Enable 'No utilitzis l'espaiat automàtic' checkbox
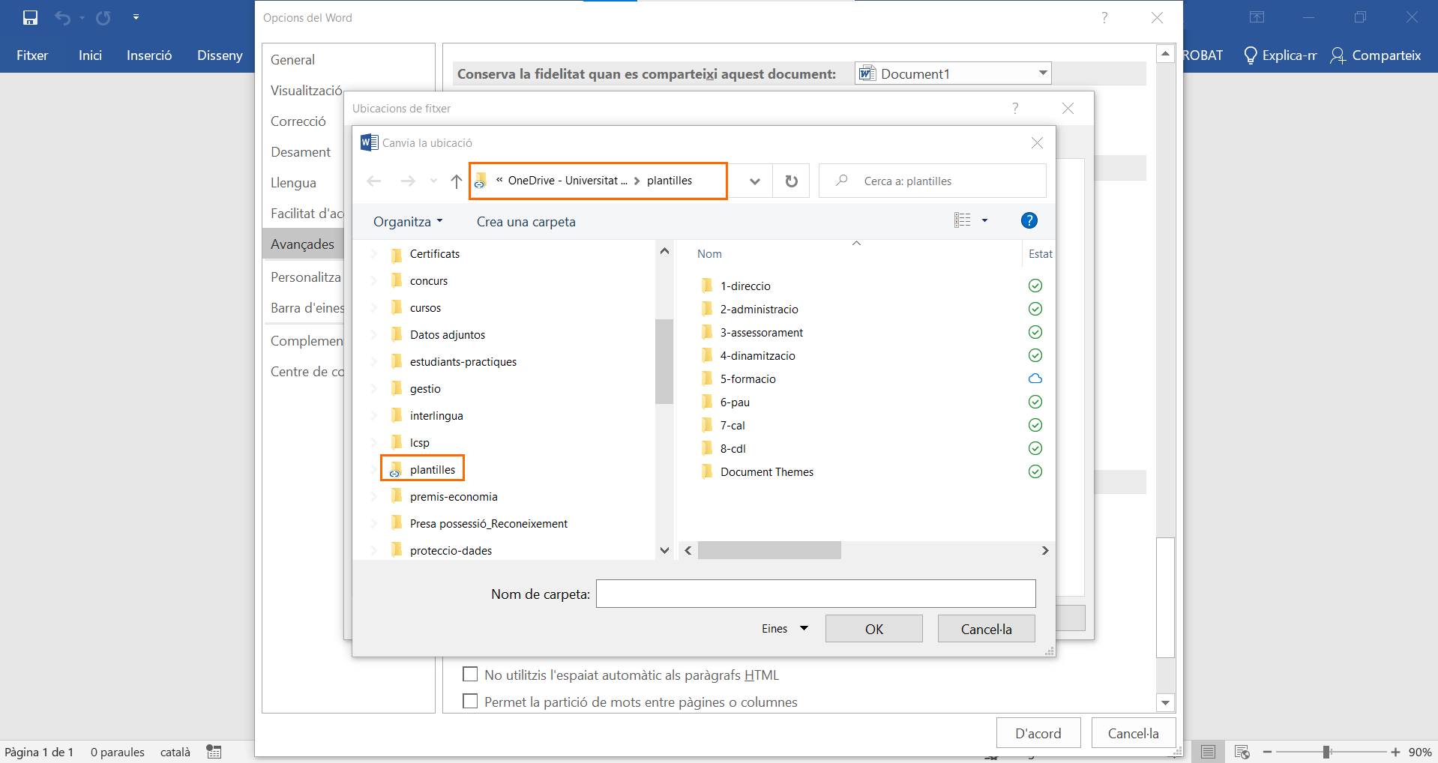This screenshot has height=763, width=1438. [x=470, y=675]
